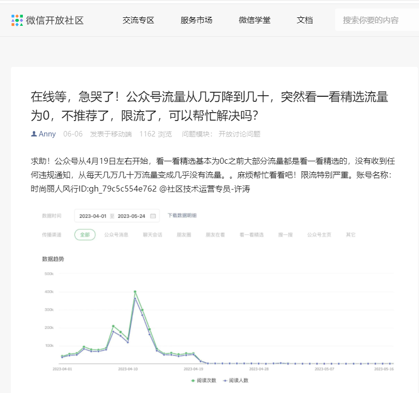The width and height of the screenshot is (419, 393).
Task: Open the 交流专区 navigation tab
Action: point(139,20)
